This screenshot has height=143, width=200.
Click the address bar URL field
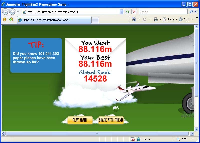[73, 12]
